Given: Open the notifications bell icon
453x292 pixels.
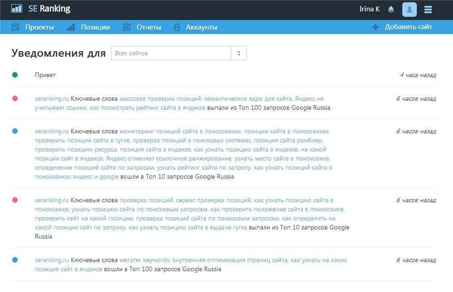Looking at the screenshot, I should coord(391,10).
